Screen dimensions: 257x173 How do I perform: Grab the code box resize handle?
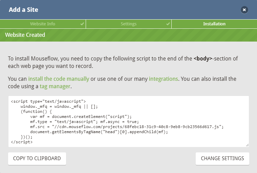point(247,145)
